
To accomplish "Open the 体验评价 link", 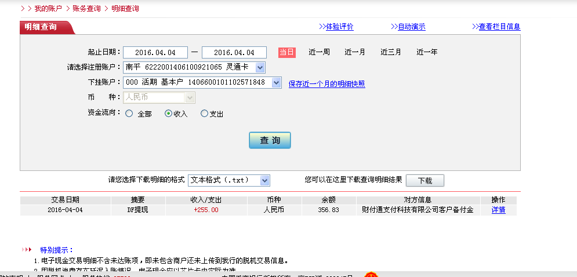I will click(x=336, y=27).
